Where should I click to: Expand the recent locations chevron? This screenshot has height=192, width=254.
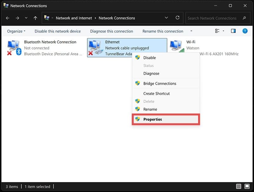[26, 18]
